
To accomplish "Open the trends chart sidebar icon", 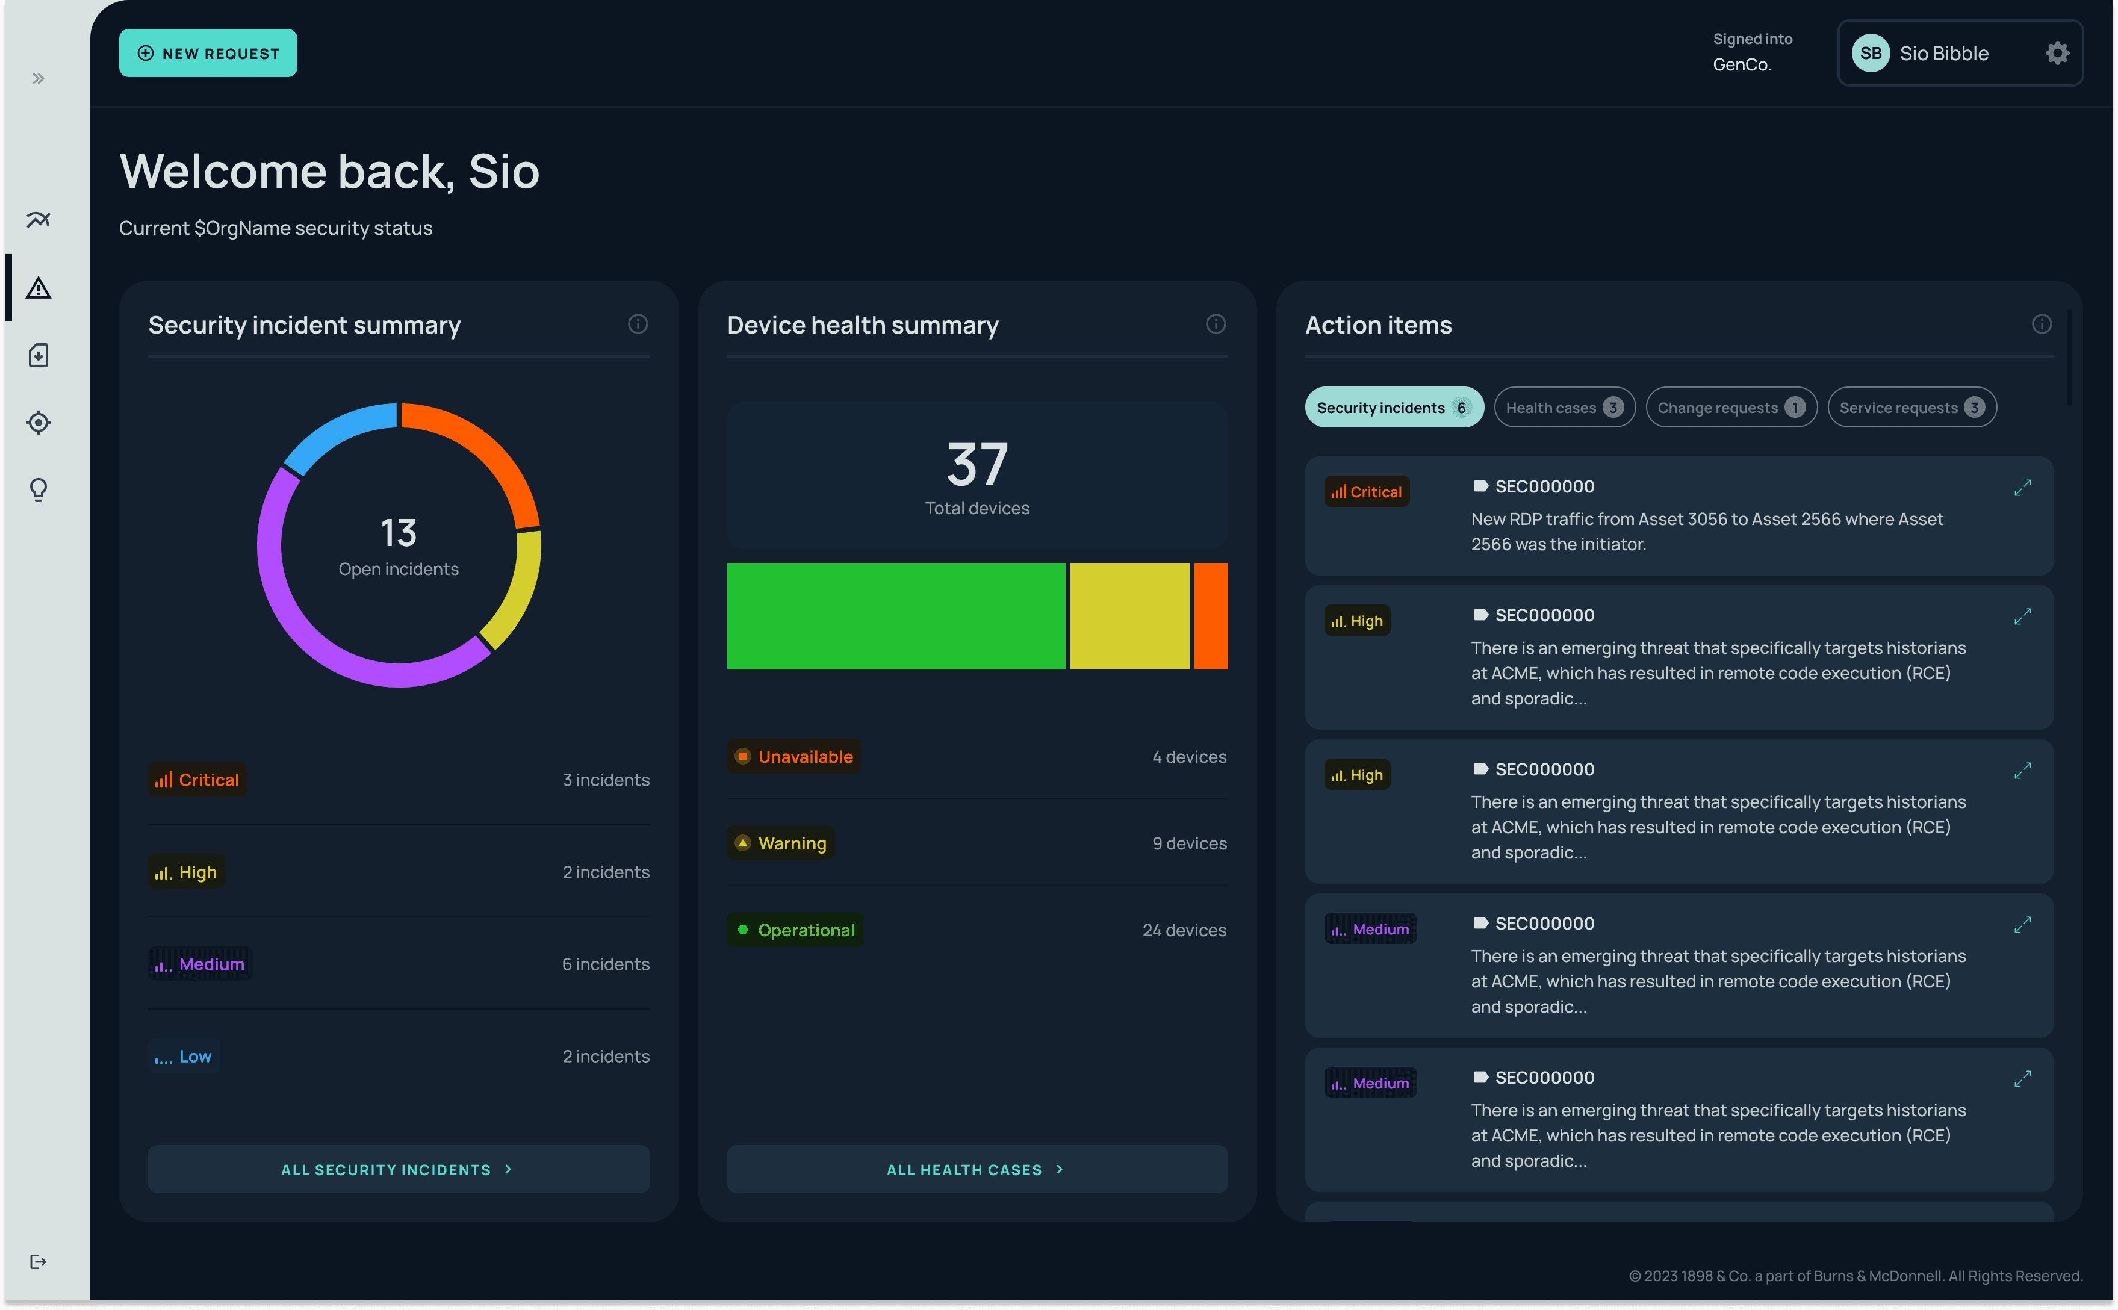I will [x=38, y=220].
